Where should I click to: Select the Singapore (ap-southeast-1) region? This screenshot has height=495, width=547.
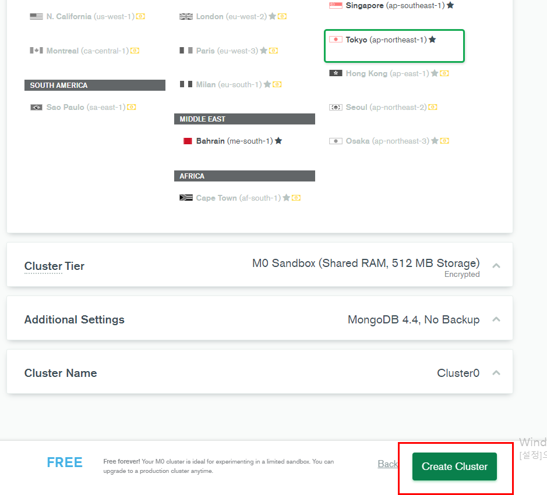tap(391, 6)
